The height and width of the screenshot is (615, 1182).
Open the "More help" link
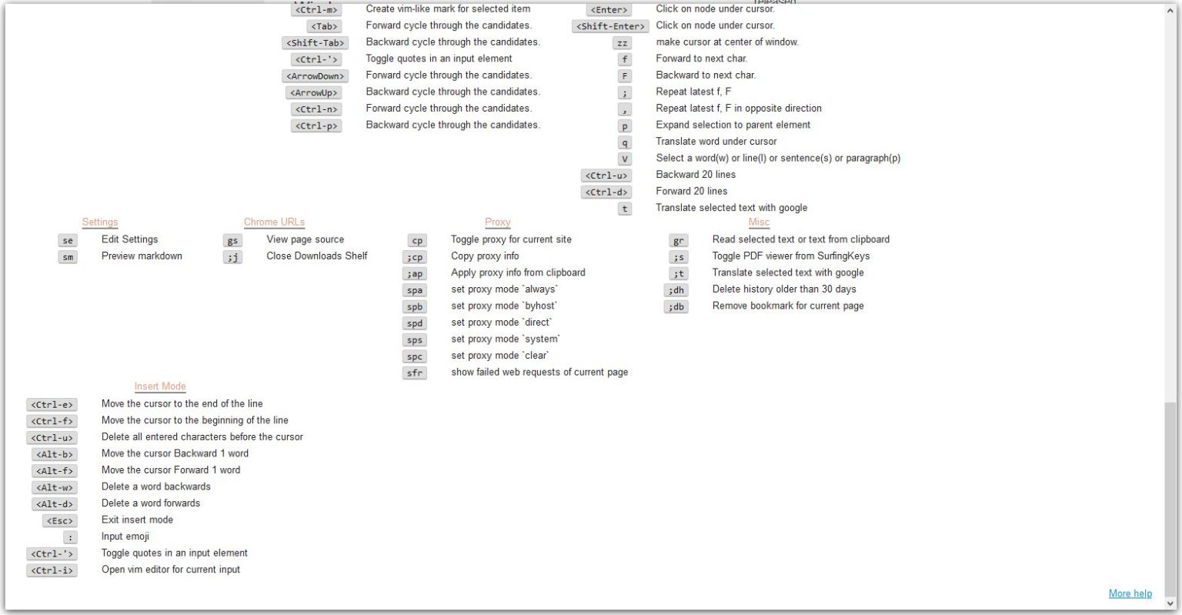[1130, 593]
